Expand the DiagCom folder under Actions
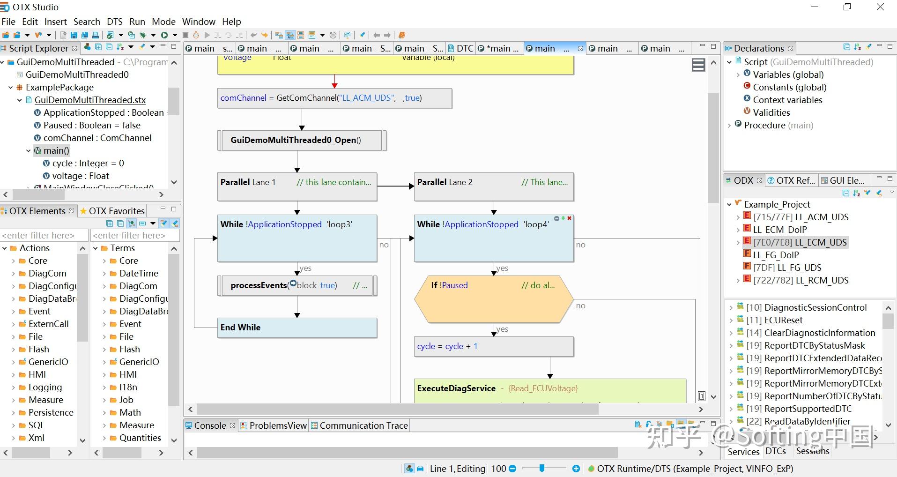The height and width of the screenshot is (477, 897). click(13, 274)
